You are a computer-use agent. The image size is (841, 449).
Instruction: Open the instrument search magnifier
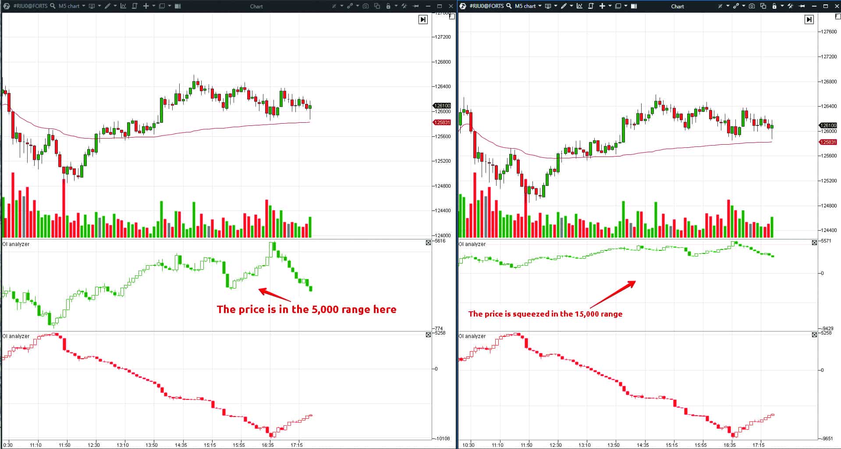click(x=52, y=6)
